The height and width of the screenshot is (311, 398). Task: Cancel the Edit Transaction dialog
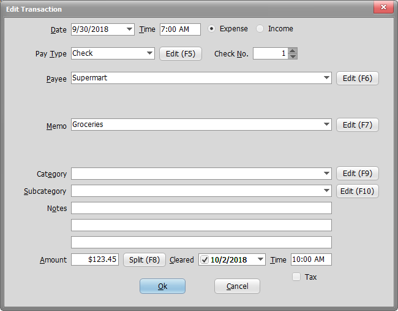coord(237,286)
